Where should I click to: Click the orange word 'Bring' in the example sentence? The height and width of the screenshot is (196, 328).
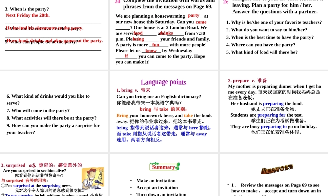coord(122,115)
